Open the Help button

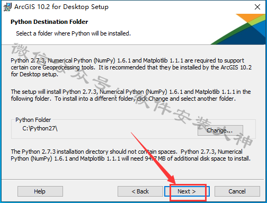coord(40,191)
